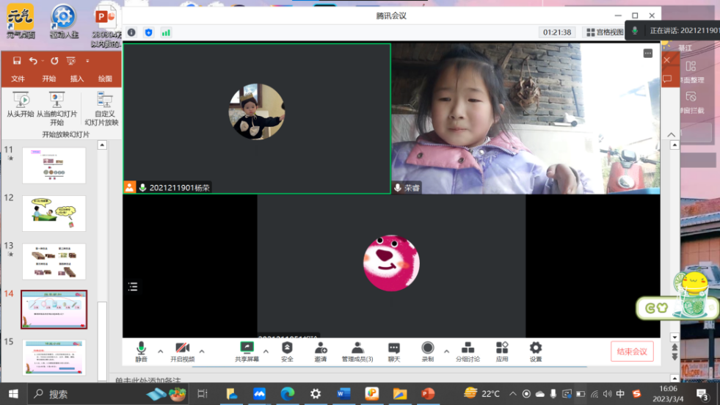
Task: Toggle Share Screen (共享屏幕)
Action: pyautogui.click(x=247, y=351)
